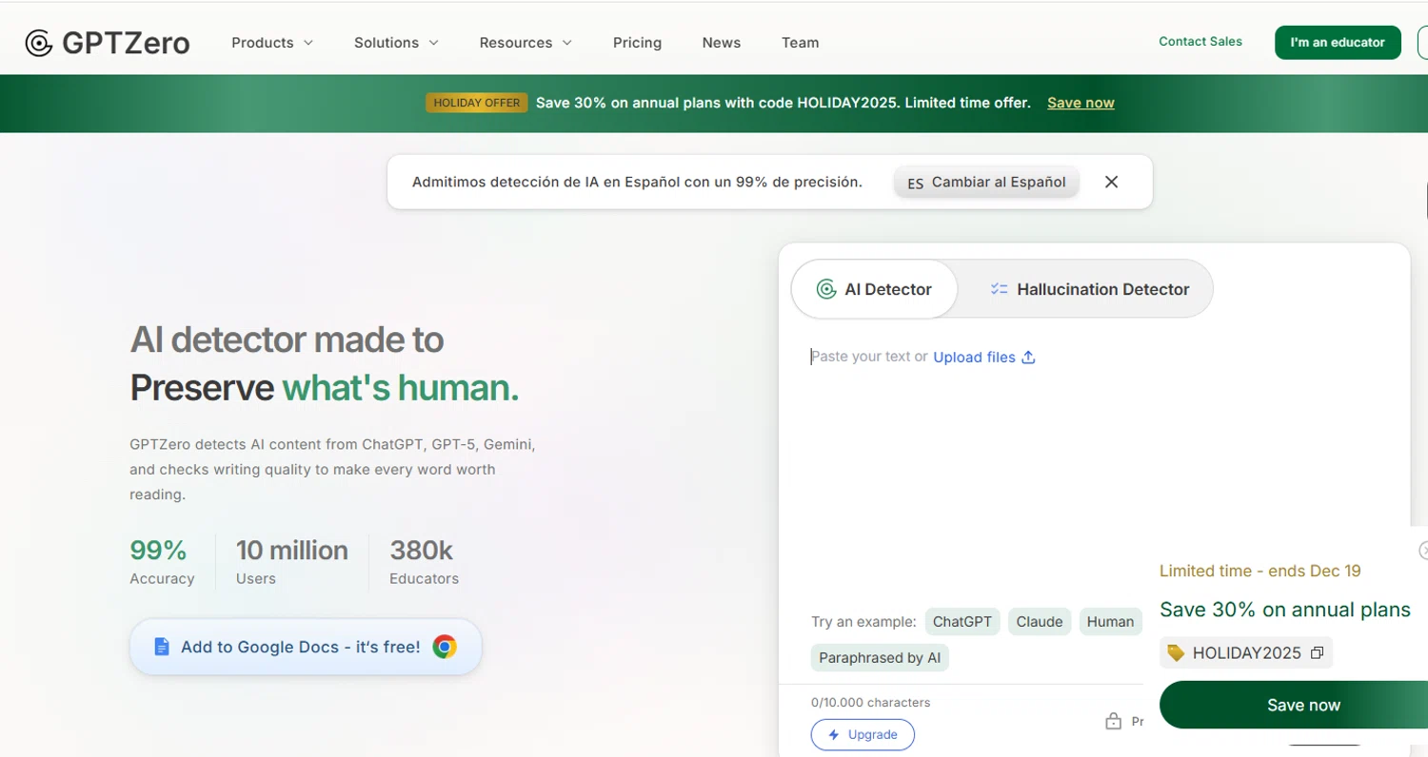Switch to the AI Detector tab
The height and width of the screenshot is (757, 1428).
click(874, 289)
